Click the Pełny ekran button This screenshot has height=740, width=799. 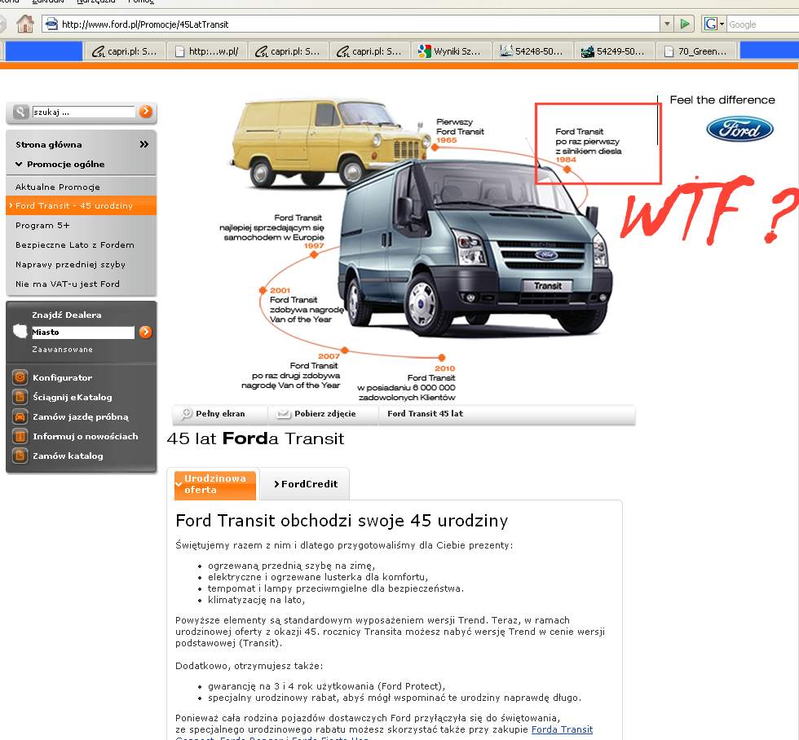(220, 413)
